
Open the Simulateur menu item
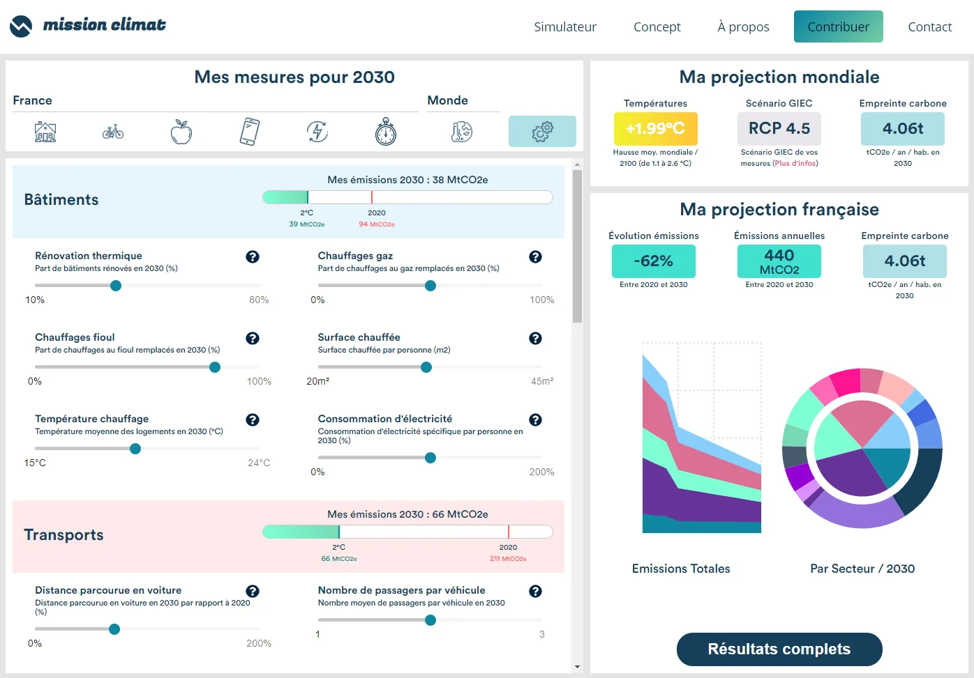click(565, 26)
